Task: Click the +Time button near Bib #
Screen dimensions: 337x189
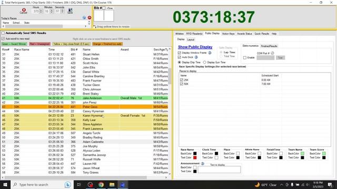Action: tap(110, 8)
